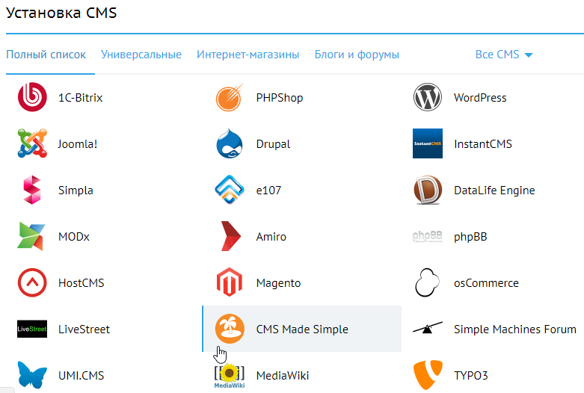
Task: Click the e107 blue diamond icon
Action: click(230, 190)
